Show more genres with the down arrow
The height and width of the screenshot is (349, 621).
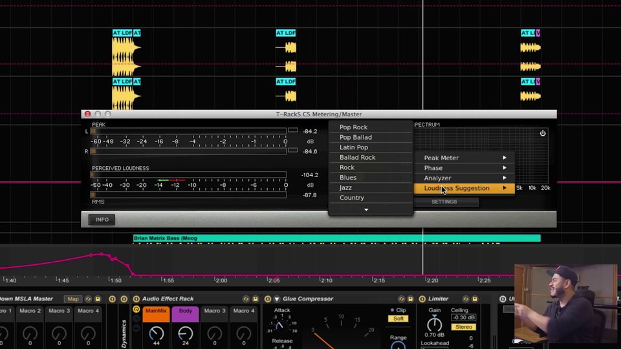(366, 209)
